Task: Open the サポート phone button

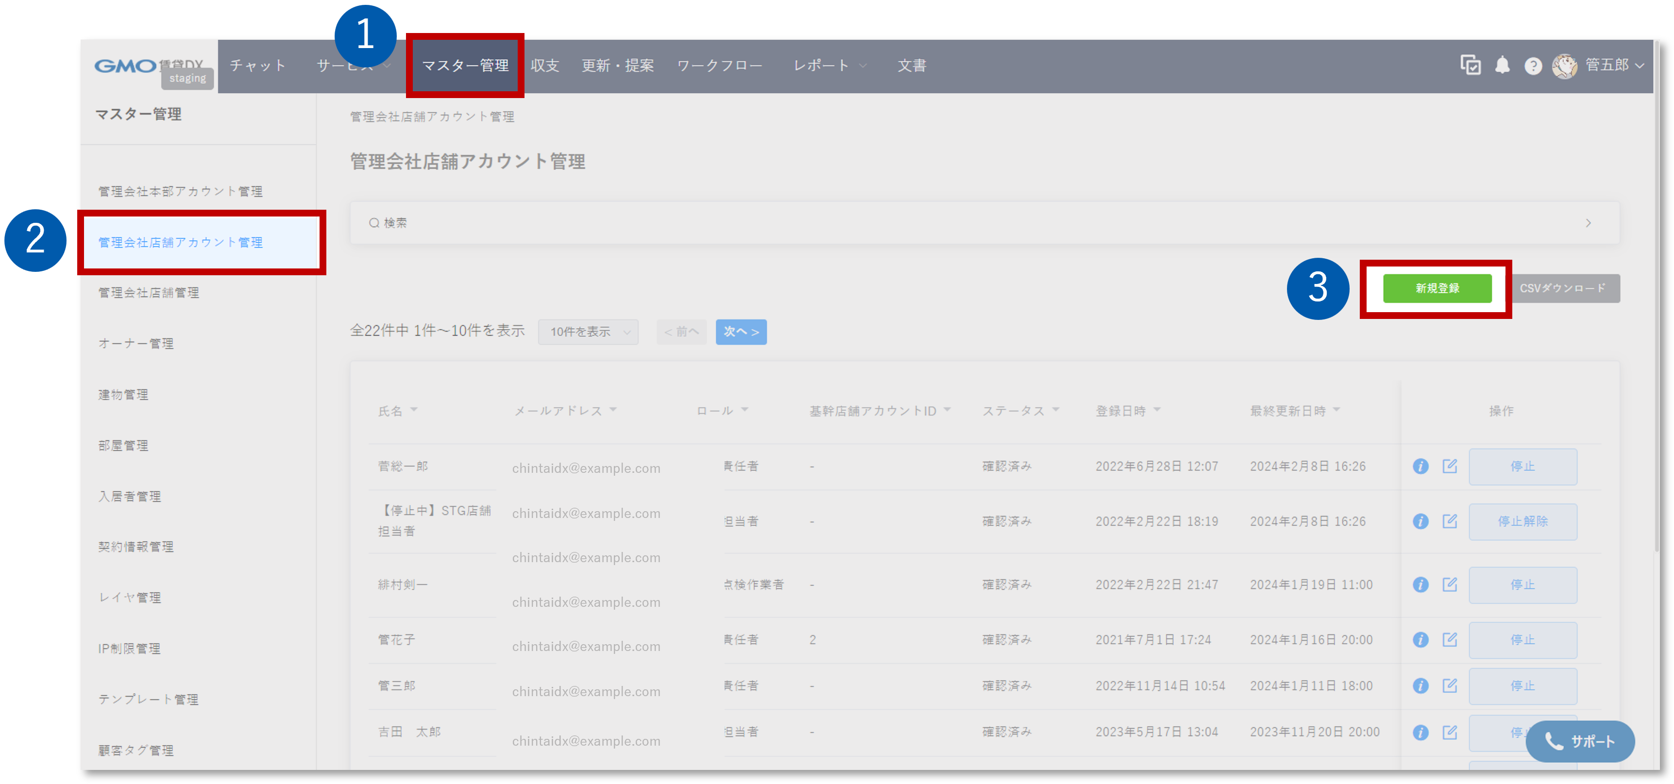Action: [x=1580, y=741]
